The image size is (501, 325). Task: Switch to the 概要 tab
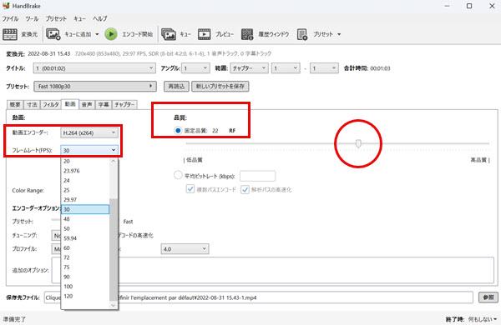click(15, 105)
